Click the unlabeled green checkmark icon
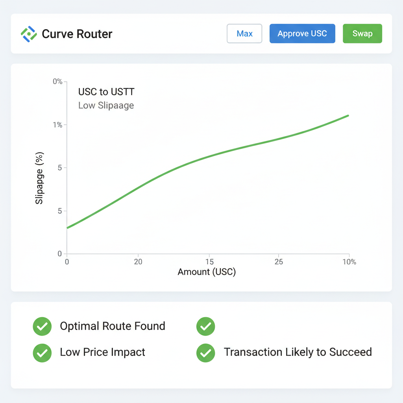The width and height of the screenshot is (403, 403). [x=205, y=326]
